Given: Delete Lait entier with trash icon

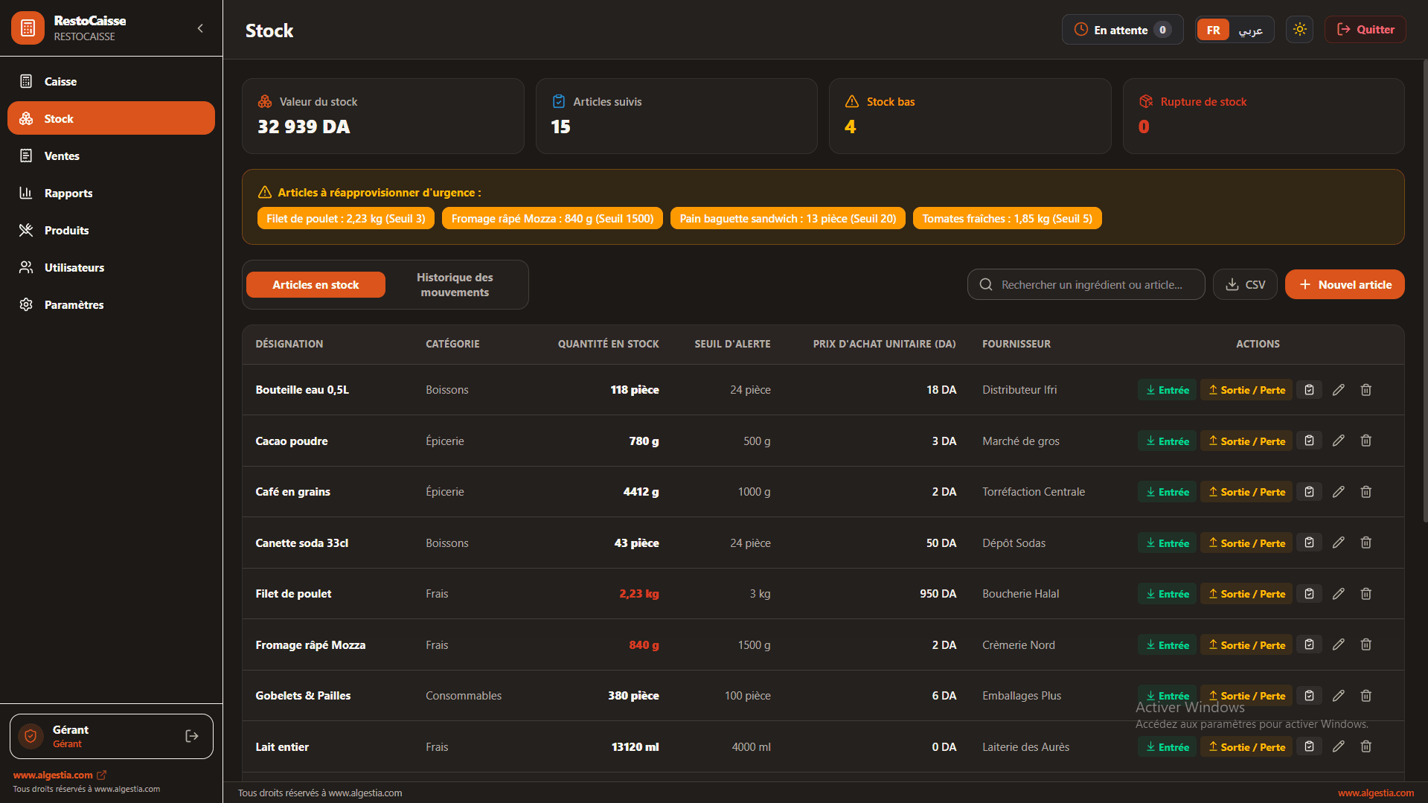Looking at the screenshot, I should (1365, 746).
